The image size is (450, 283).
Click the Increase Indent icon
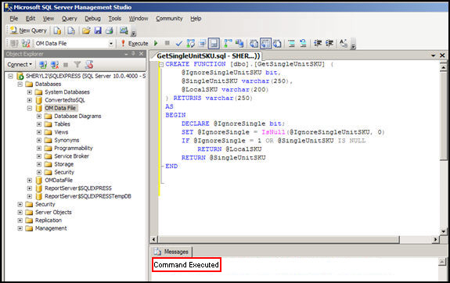tap(329, 43)
